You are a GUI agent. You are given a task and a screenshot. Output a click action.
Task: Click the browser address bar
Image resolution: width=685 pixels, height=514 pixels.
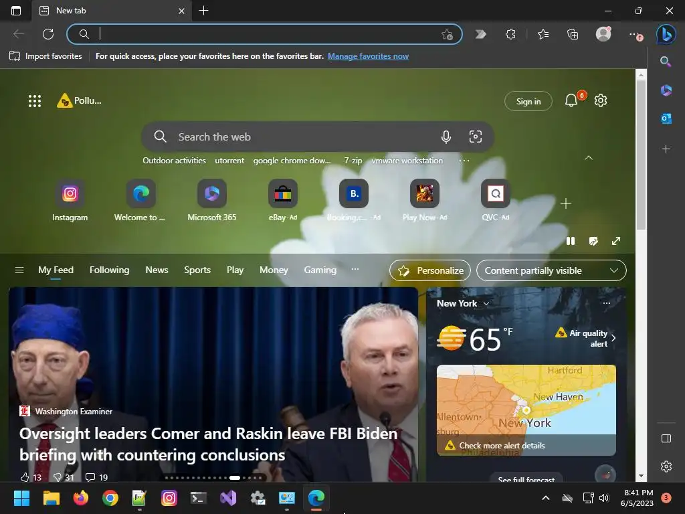(x=264, y=34)
